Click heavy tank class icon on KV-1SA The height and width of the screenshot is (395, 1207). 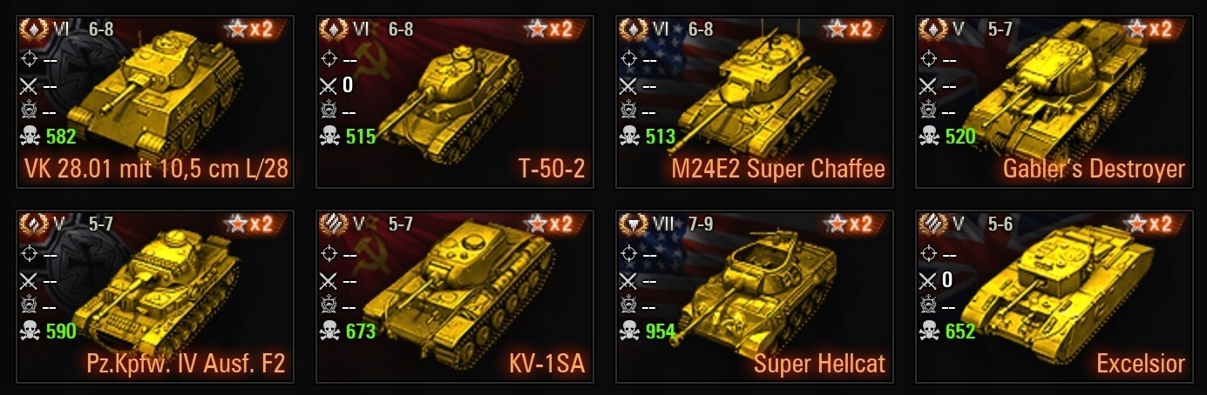pyautogui.click(x=332, y=224)
